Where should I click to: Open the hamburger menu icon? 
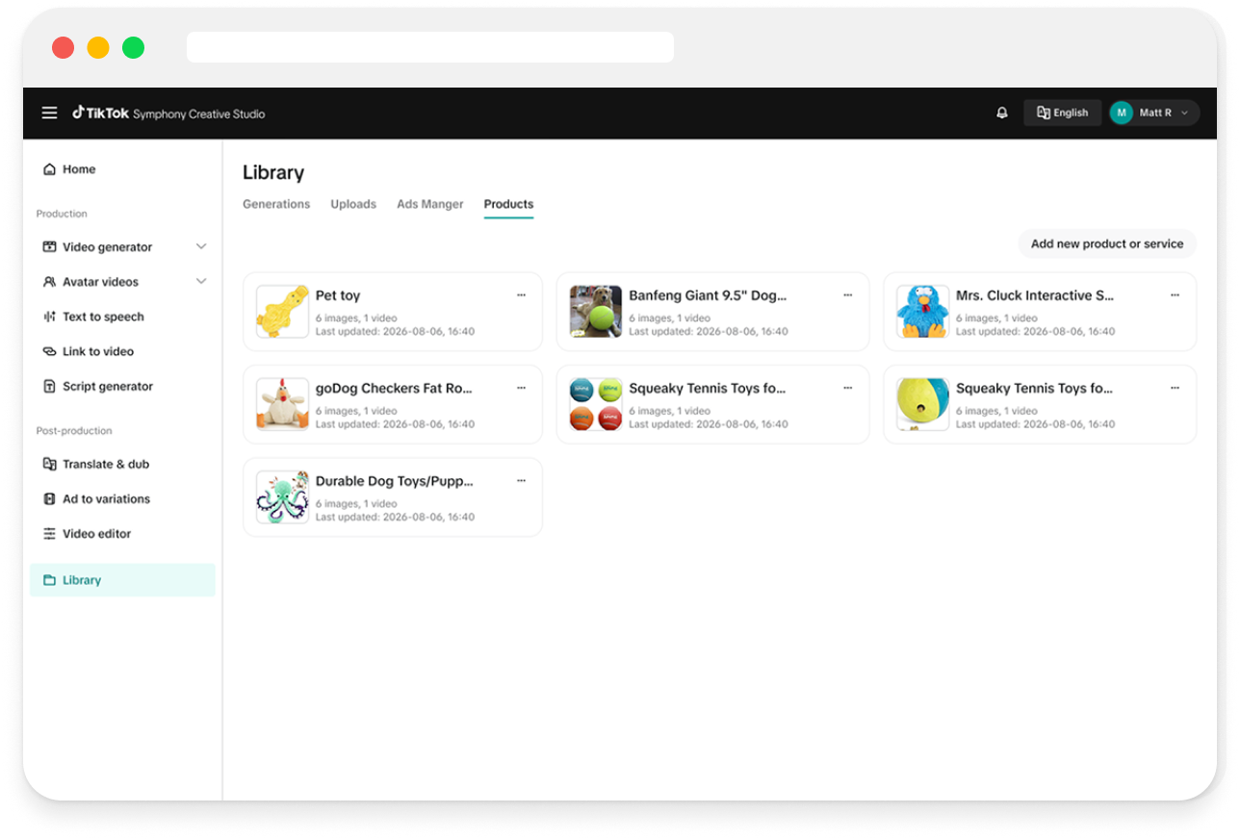click(49, 114)
